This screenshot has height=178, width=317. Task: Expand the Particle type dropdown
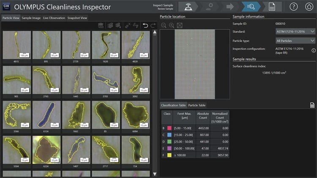(295, 40)
